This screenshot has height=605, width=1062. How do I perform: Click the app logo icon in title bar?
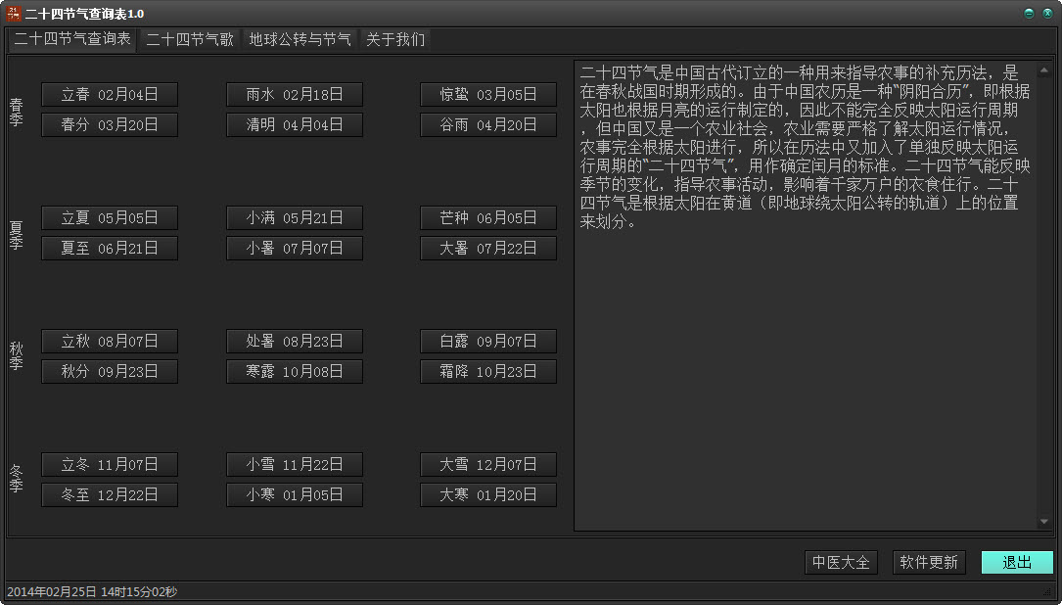14,13
